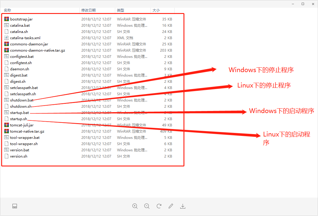Select the daemon.sh file name

click(20, 69)
